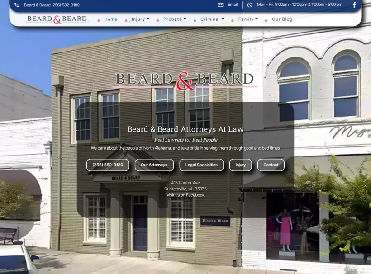This screenshot has height=274, width=371.
Task: Click the Beard & Beard navbar logo
Action: (x=57, y=19)
